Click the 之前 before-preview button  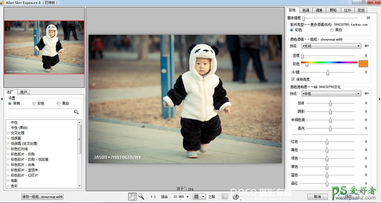pos(212,197)
